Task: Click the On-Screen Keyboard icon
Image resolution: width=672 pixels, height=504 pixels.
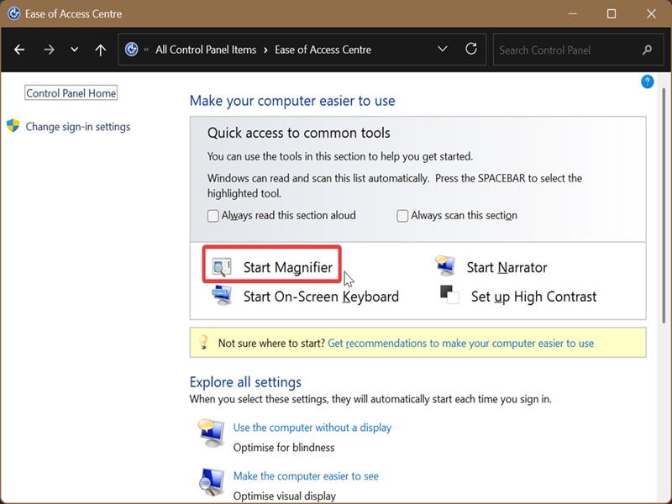Action: (222, 295)
